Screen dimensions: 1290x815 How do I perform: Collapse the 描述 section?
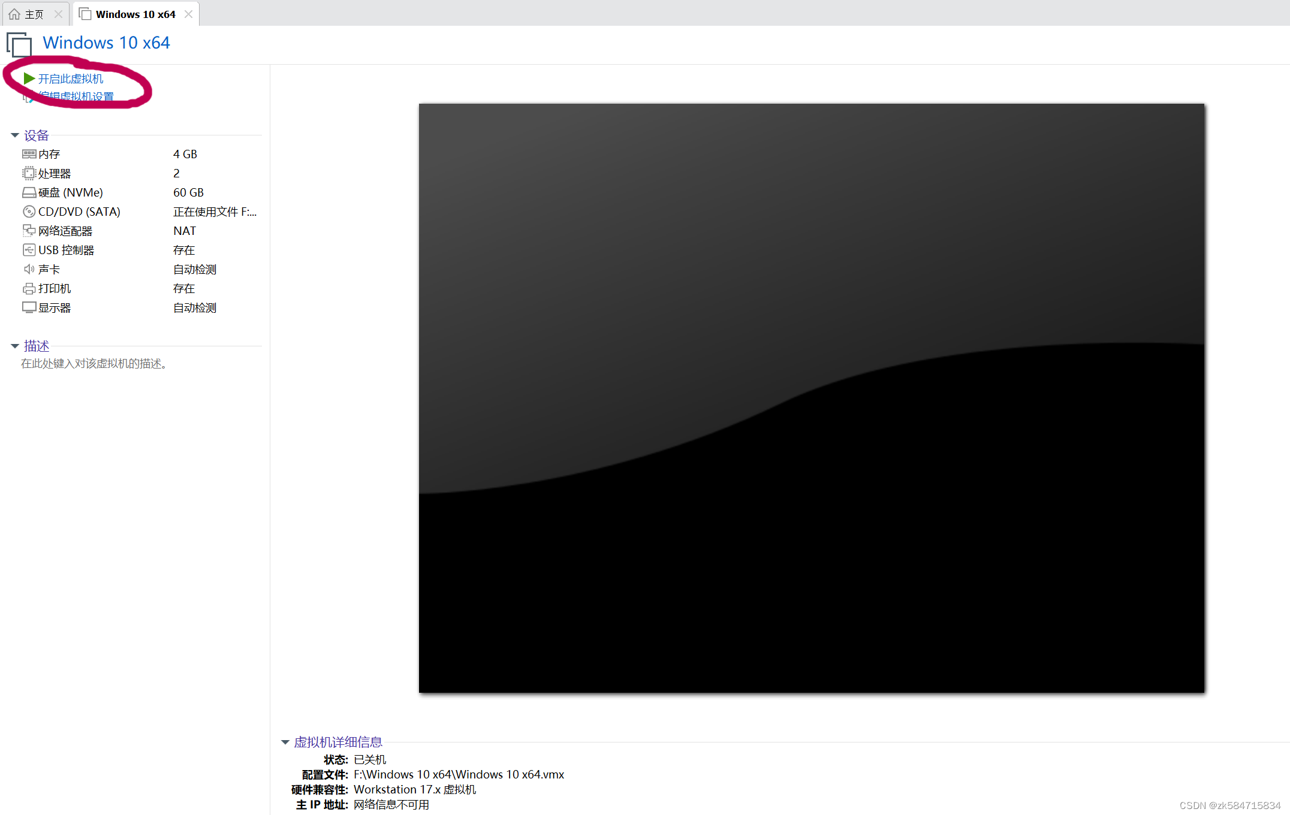tap(15, 346)
